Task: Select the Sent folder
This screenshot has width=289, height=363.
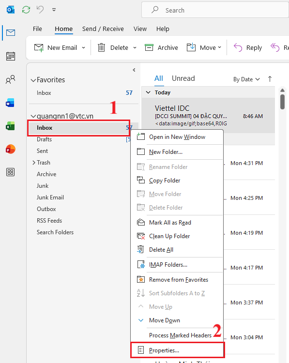Action: 42,151
